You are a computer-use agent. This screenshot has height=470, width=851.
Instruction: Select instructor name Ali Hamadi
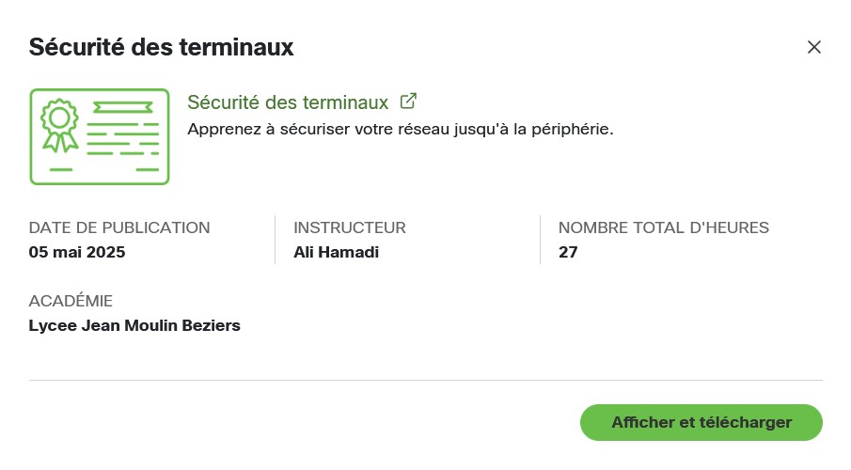(x=336, y=252)
